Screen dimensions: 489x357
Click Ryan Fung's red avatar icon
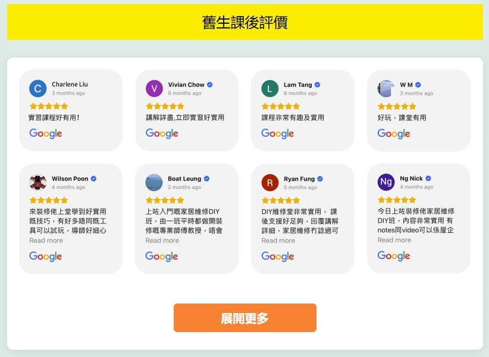[269, 182]
